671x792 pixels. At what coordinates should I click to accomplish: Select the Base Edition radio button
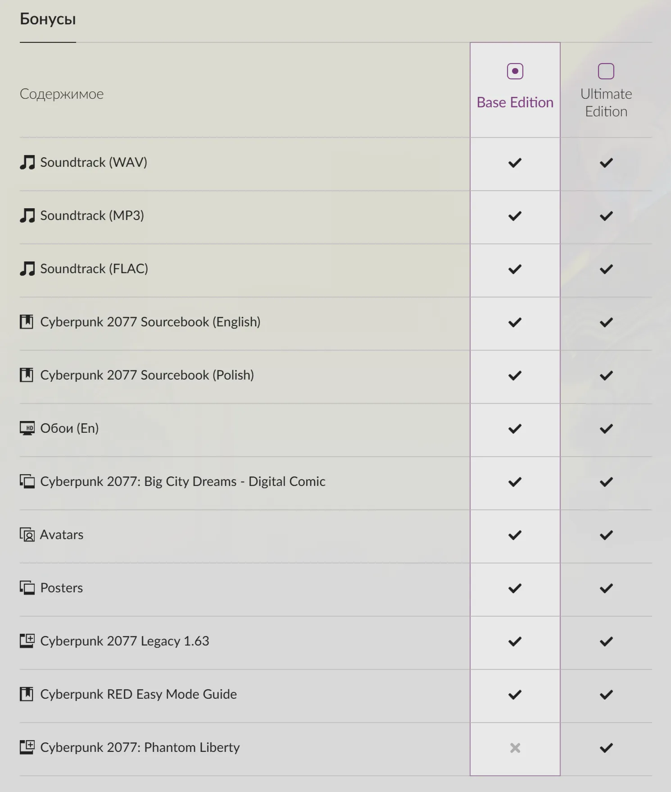point(515,71)
